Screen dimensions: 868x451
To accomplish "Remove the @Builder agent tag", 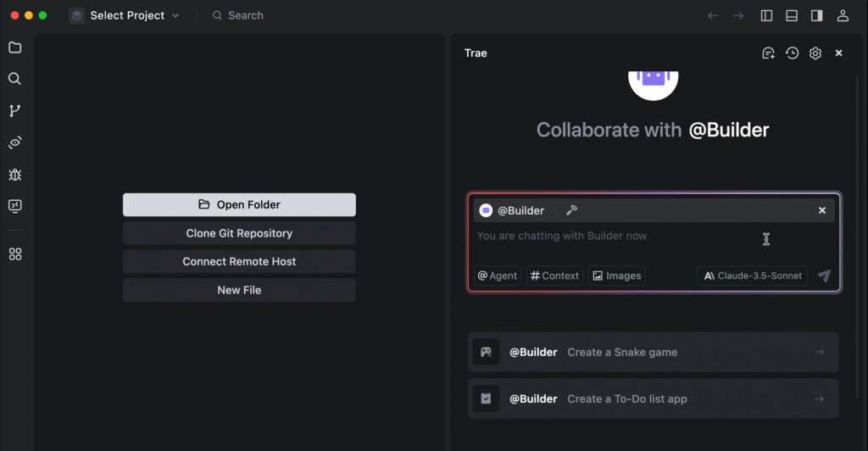I will [822, 210].
